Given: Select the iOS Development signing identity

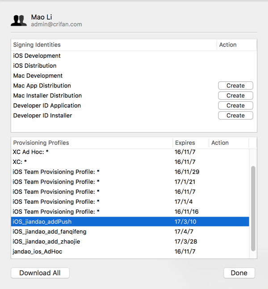Looking at the screenshot, I should point(37,56).
